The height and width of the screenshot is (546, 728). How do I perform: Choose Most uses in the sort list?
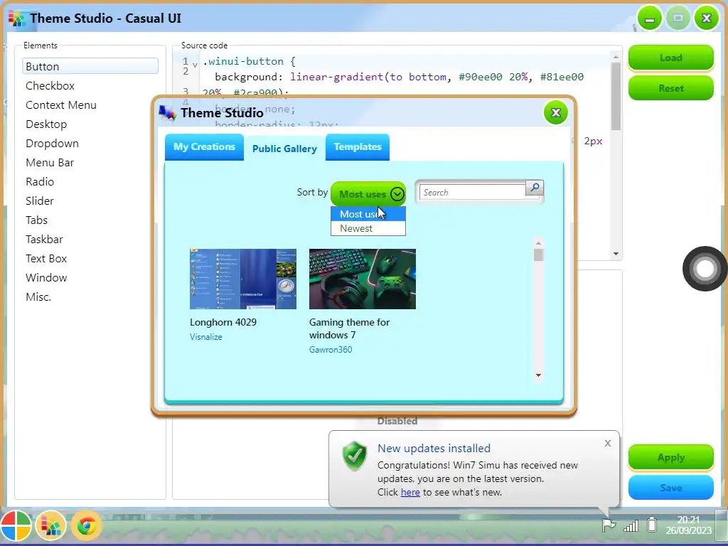click(x=368, y=214)
